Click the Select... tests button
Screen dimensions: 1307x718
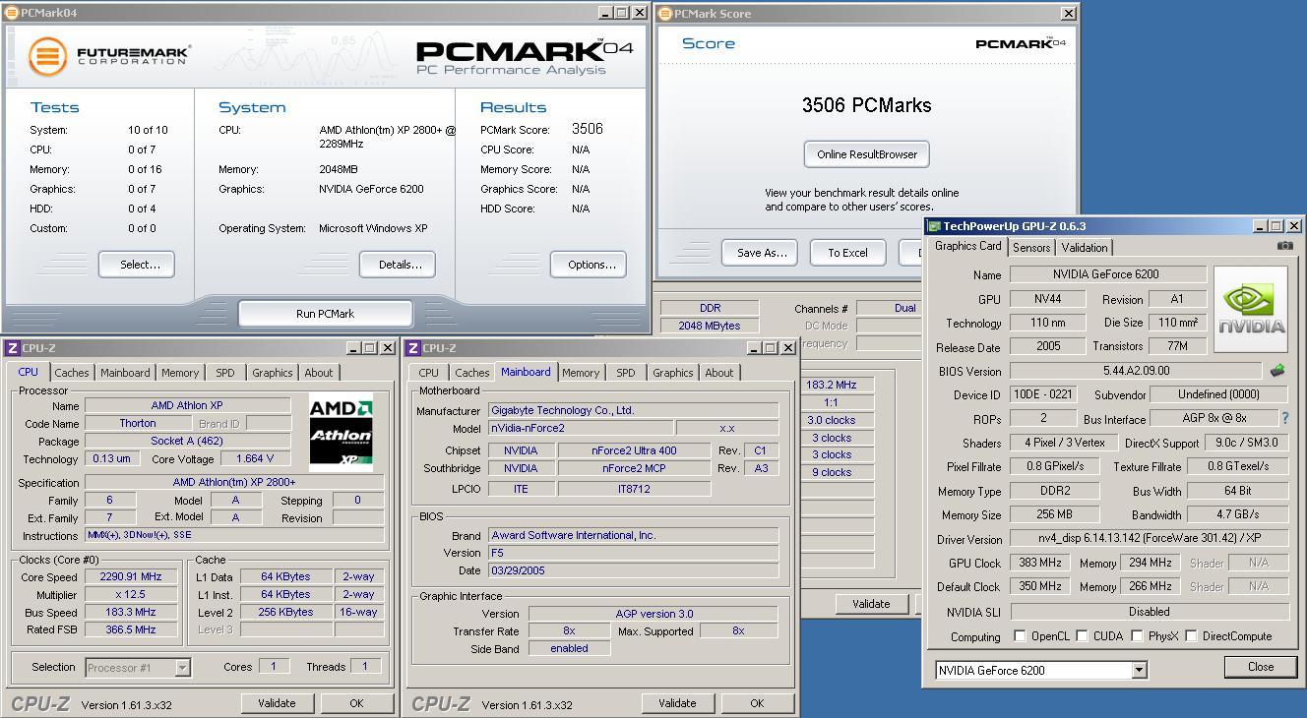[x=136, y=265]
